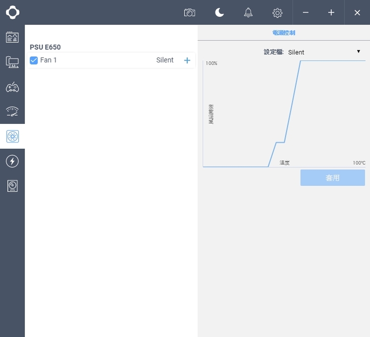Maximize window with plus button
Viewport: 370px width, 337px height.
click(331, 13)
